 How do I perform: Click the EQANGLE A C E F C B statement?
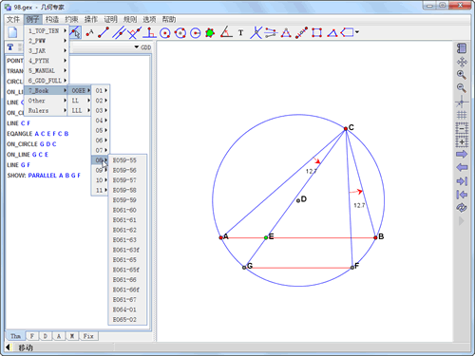[x=38, y=134]
